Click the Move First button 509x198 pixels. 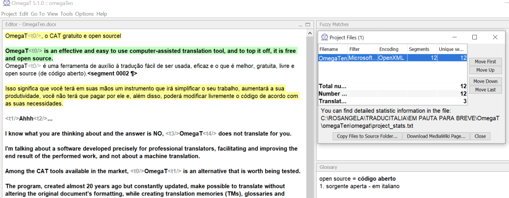pyautogui.click(x=485, y=62)
